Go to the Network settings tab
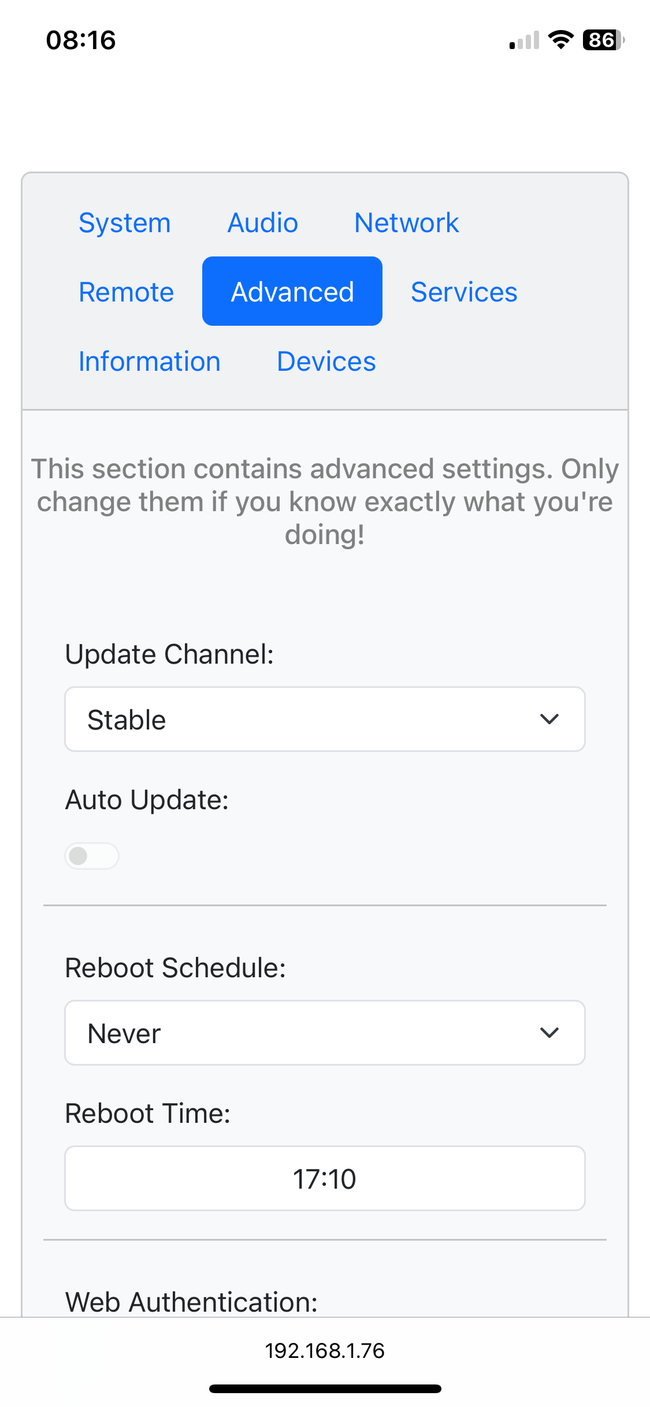The width and height of the screenshot is (650, 1407). pos(406,223)
